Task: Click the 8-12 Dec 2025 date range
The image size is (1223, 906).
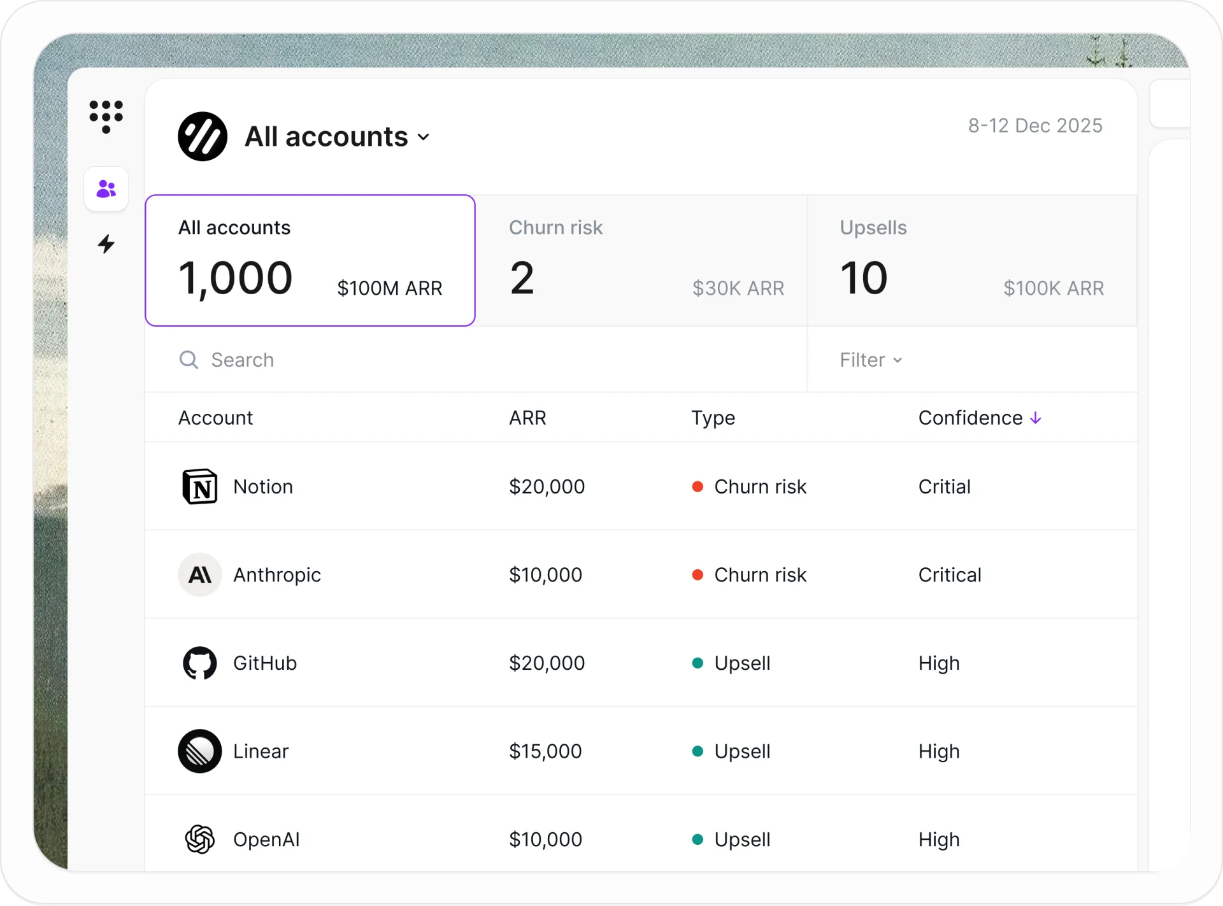Action: [1035, 125]
